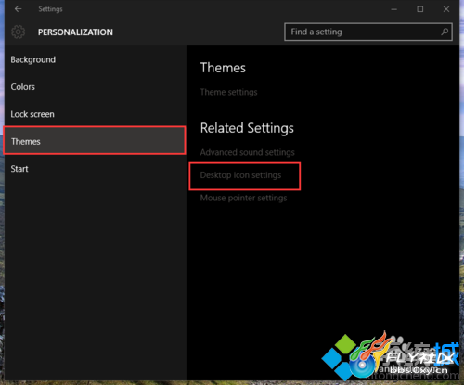Viewport: 464px width, 385px height.
Task: Minimize the Settings window
Action: point(393,9)
